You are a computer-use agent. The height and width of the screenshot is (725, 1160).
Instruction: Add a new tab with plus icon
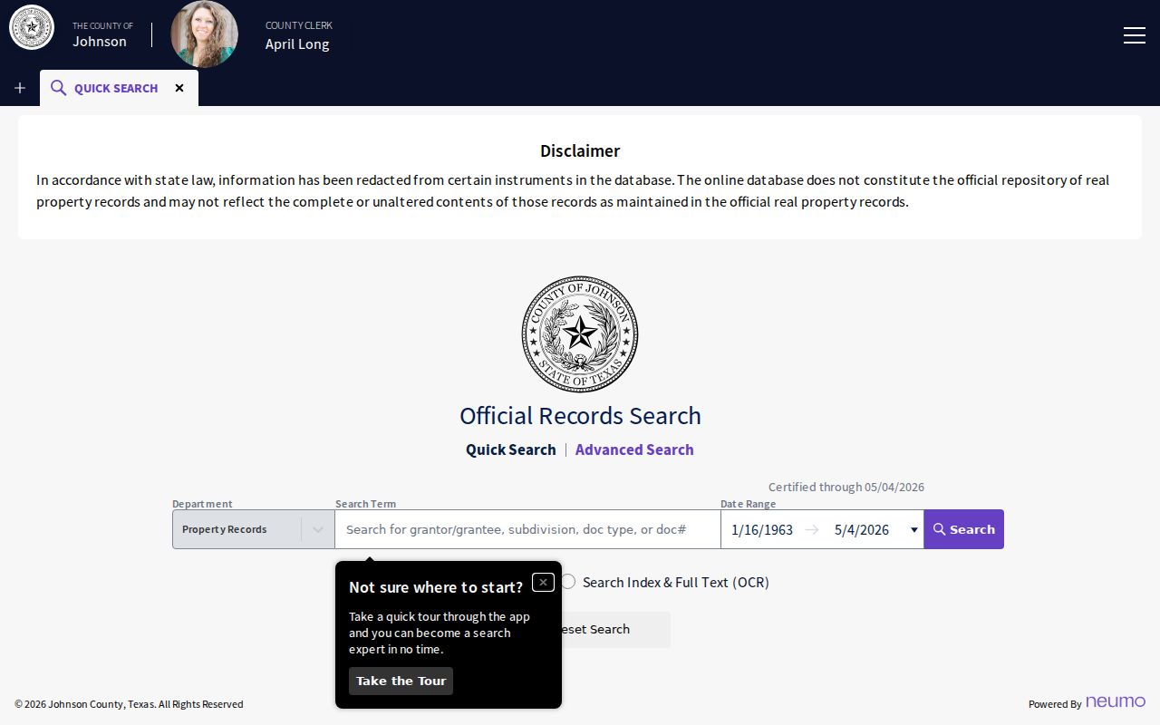coord(20,88)
